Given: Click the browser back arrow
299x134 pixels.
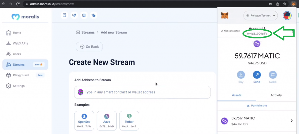Looking at the screenshot, I should pyautogui.click(x=4, y=4).
